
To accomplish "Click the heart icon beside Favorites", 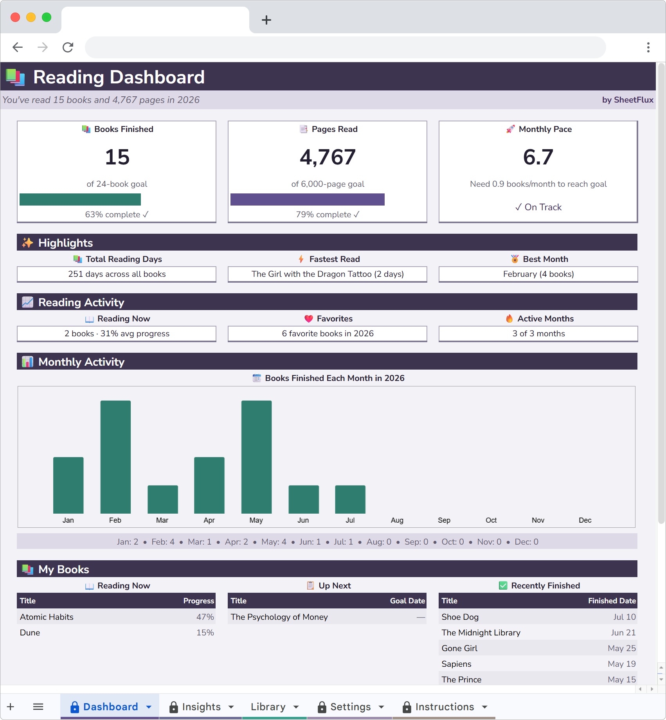I will (x=308, y=318).
